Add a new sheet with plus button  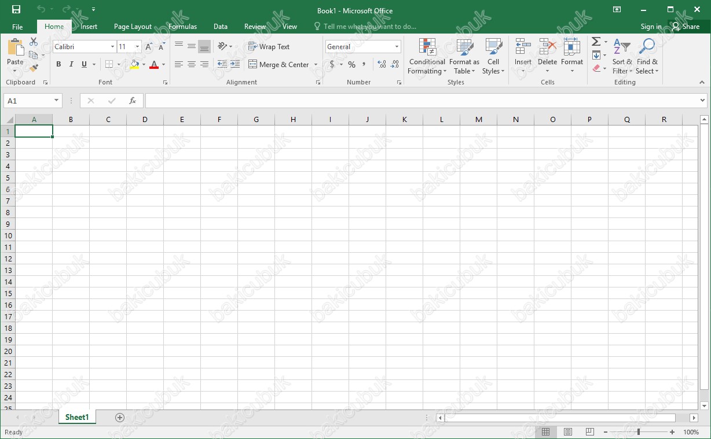tap(120, 417)
